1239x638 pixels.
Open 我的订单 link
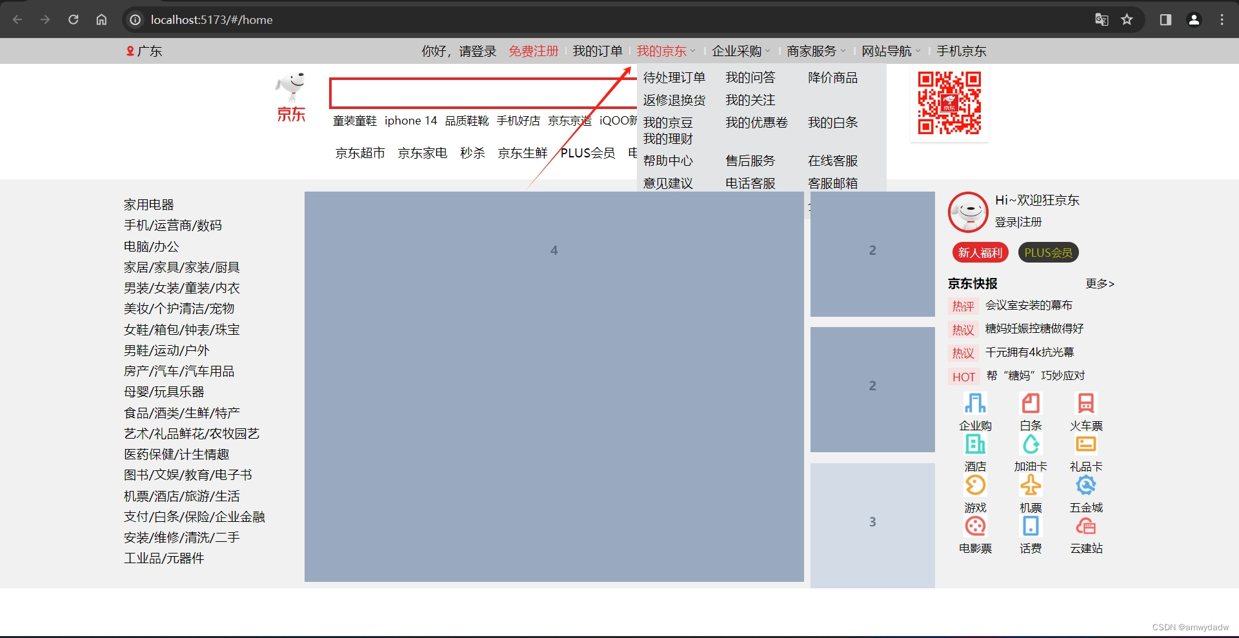598,51
